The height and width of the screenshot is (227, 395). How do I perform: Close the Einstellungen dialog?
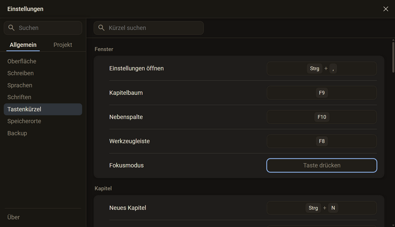click(x=386, y=9)
